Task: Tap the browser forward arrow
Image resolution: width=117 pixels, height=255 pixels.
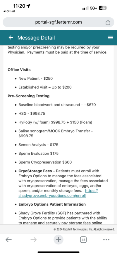Action: (34, 239)
